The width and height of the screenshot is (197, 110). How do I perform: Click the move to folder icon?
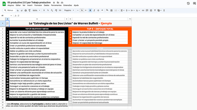[58, 2]
